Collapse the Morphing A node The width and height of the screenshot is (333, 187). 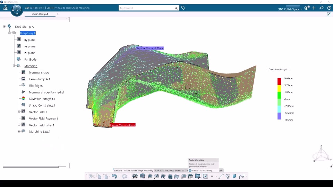click(x=9, y=33)
